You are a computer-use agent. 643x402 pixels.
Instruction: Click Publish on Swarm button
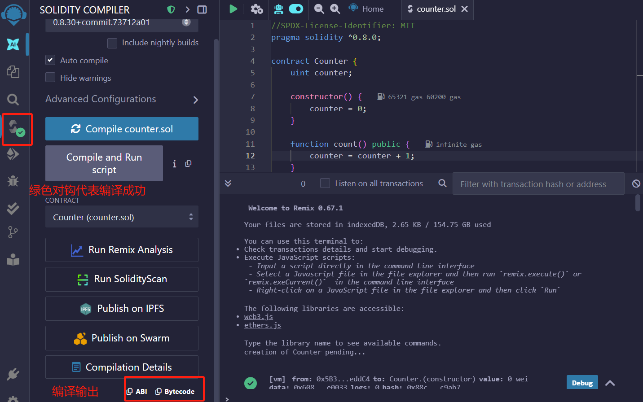tap(122, 338)
